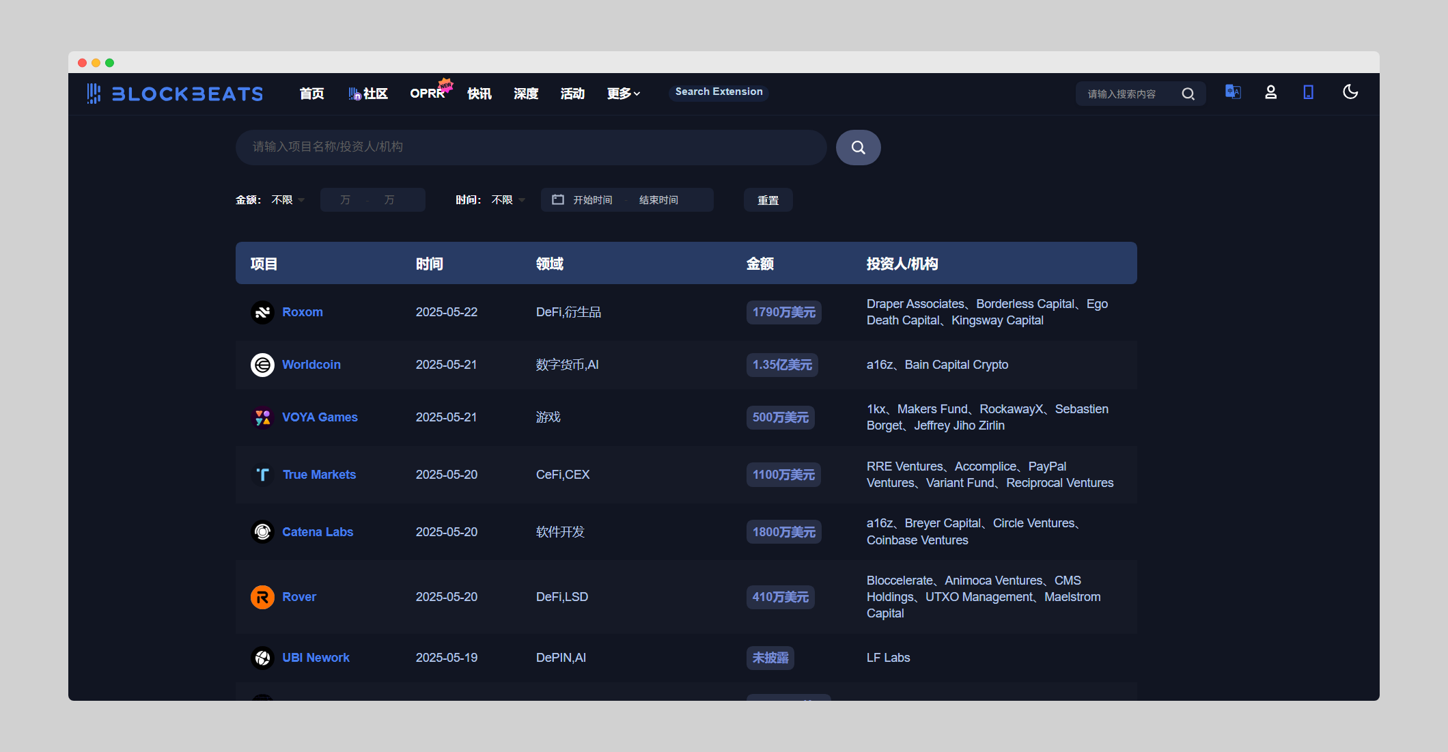This screenshot has width=1448, height=752.
Task: Toggle dark mode with the moon icon
Action: [1350, 92]
